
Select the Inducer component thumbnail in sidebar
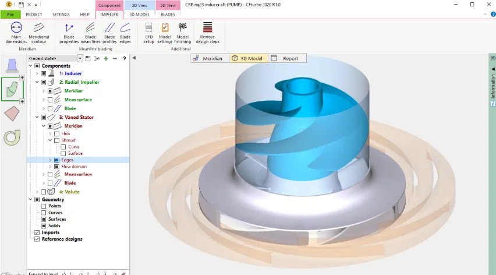(12, 66)
